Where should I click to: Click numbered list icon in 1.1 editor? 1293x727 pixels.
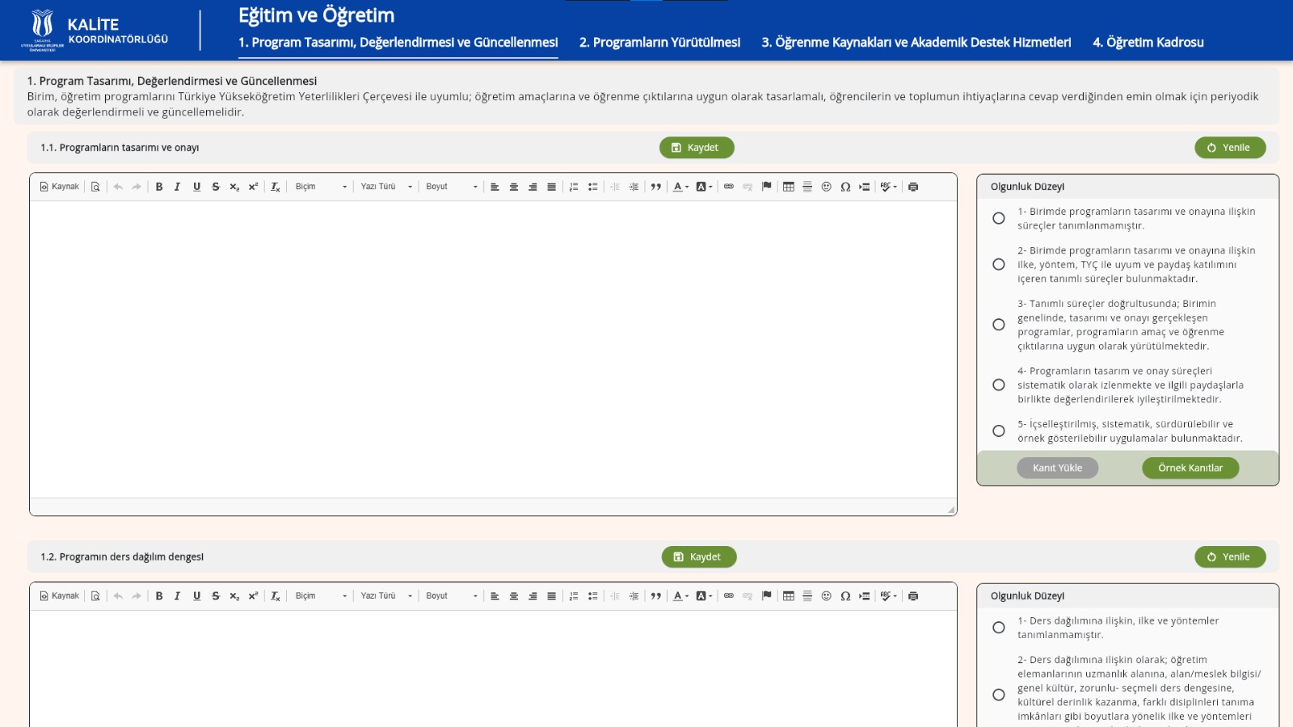tap(574, 187)
